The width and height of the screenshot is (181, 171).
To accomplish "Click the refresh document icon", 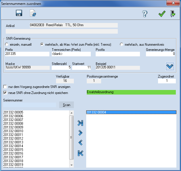I will [x=33, y=13].
